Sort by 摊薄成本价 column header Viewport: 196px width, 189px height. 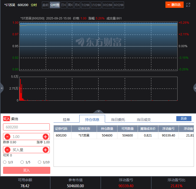pyautogui.click(x=148, y=129)
